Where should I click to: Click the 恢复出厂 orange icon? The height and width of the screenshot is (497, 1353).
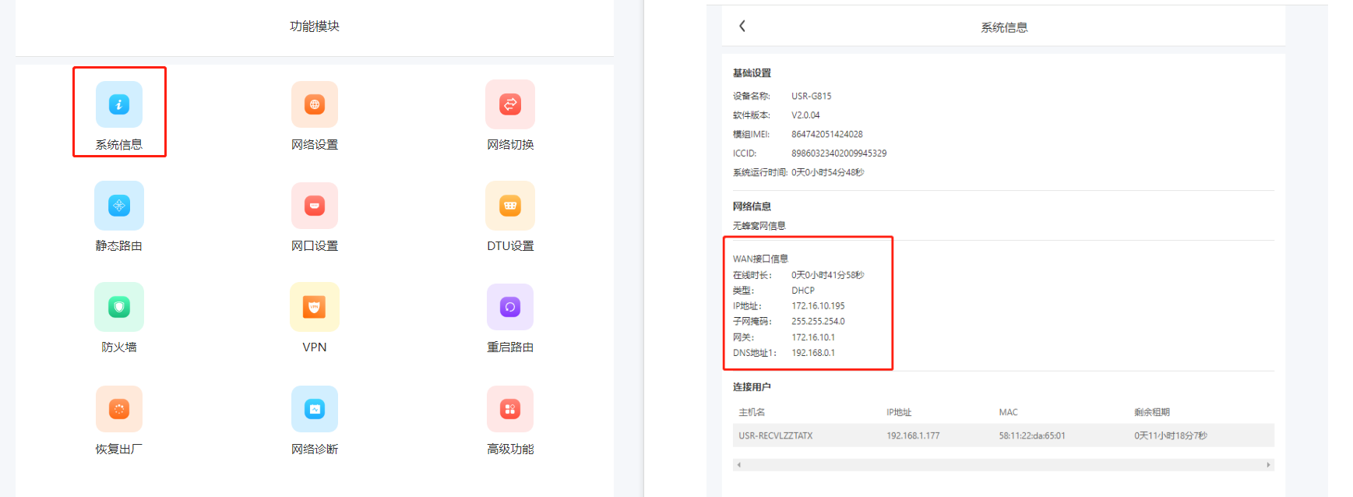119,409
